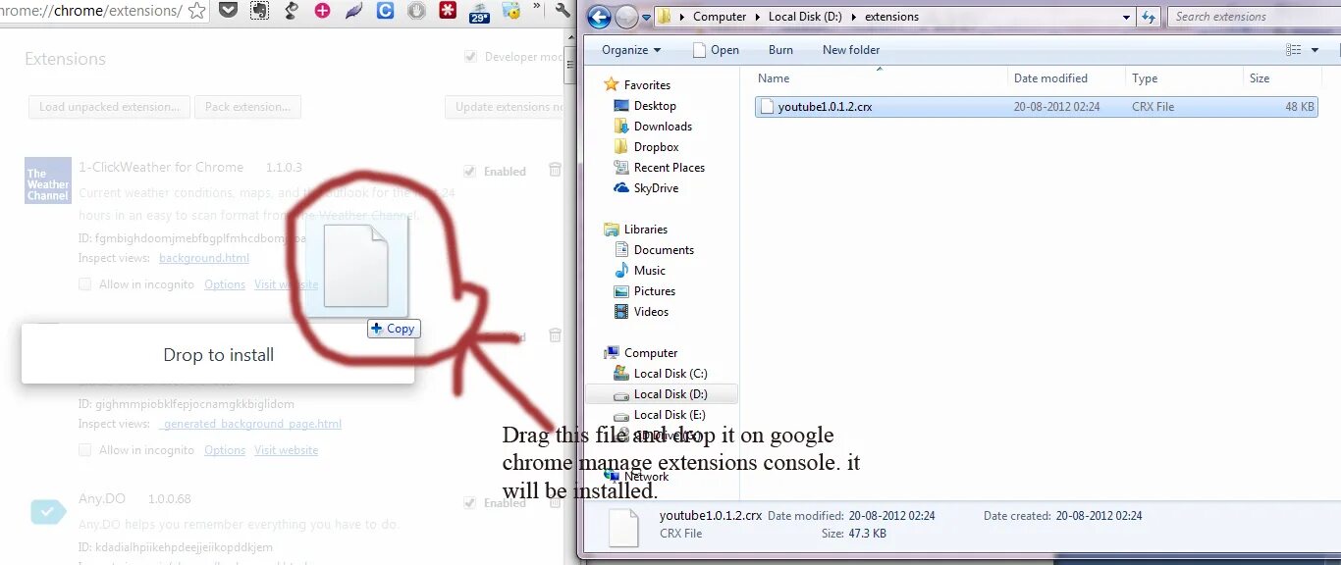This screenshot has height=565, width=1341.
Task: Open Documents library in navigation pane
Action: (x=654, y=250)
